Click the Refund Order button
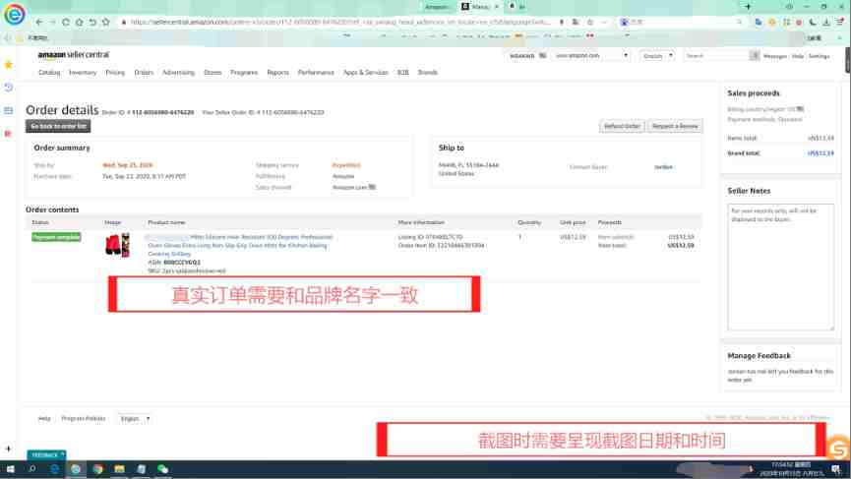Screen dimensions: 851x479 click(x=622, y=126)
